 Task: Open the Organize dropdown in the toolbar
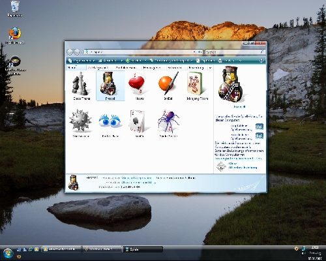pyautogui.click(x=81, y=61)
